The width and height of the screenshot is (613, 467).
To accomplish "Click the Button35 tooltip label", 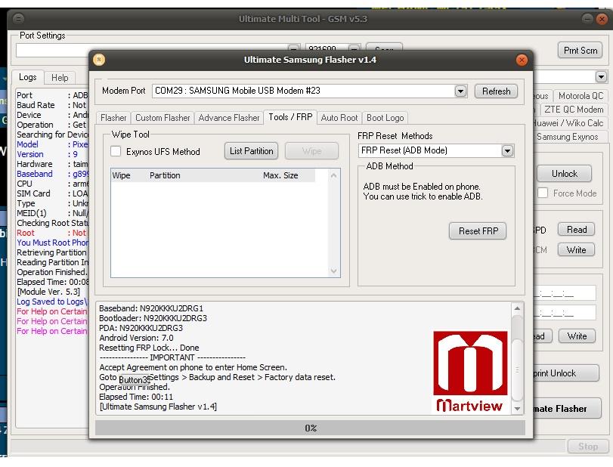I will [x=134, y=380].
